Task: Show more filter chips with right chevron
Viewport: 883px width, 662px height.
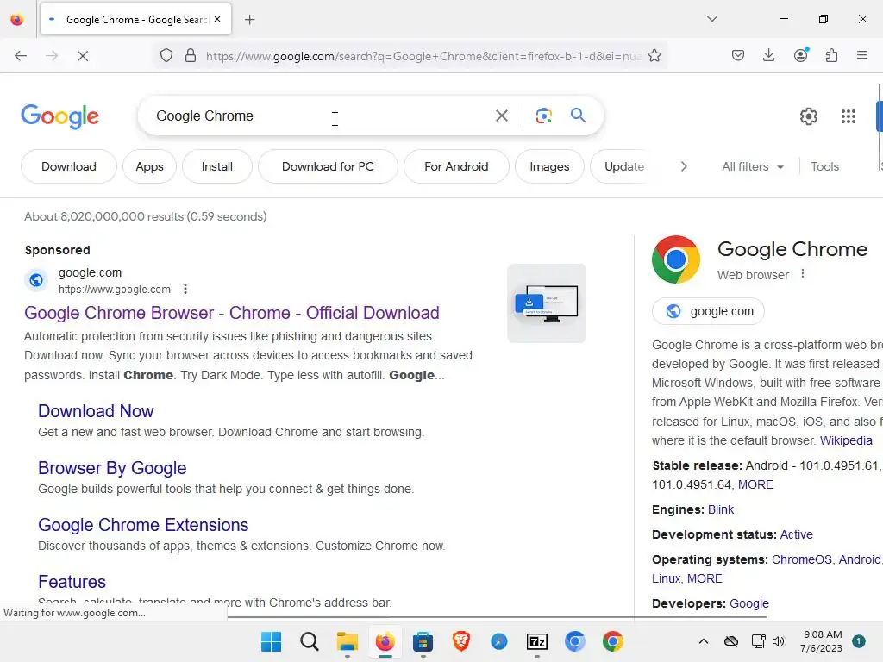Action: pos(684,166)
